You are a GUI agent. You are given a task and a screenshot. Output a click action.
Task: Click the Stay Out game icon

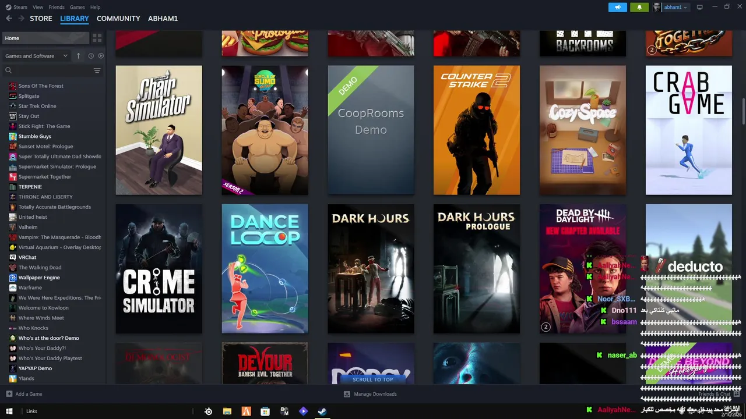(x=13, y=116)
